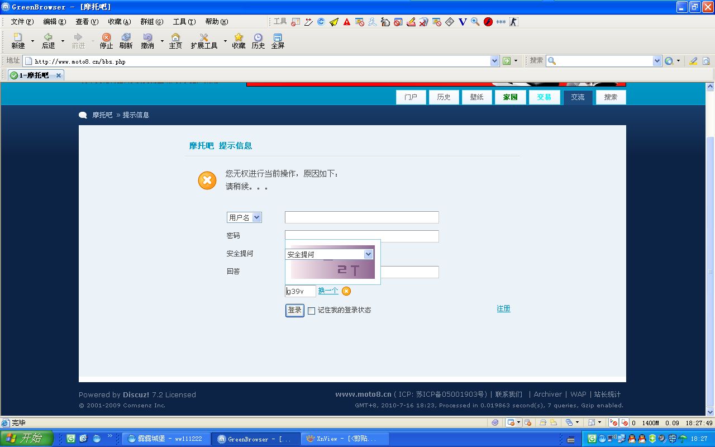Click the blue circular C icon in tools bar
Viewport: 715px width, 447px height.
coord(321,22)
